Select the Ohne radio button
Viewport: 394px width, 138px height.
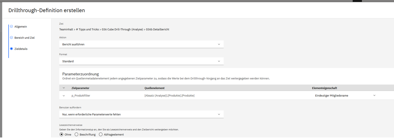click(62, 135)
